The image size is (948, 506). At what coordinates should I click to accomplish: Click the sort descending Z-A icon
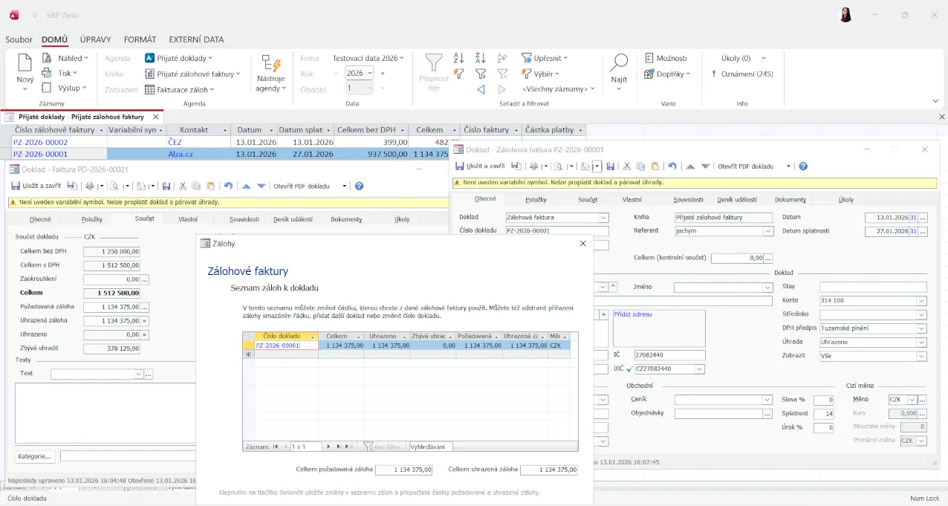click(x=481, y=58)
